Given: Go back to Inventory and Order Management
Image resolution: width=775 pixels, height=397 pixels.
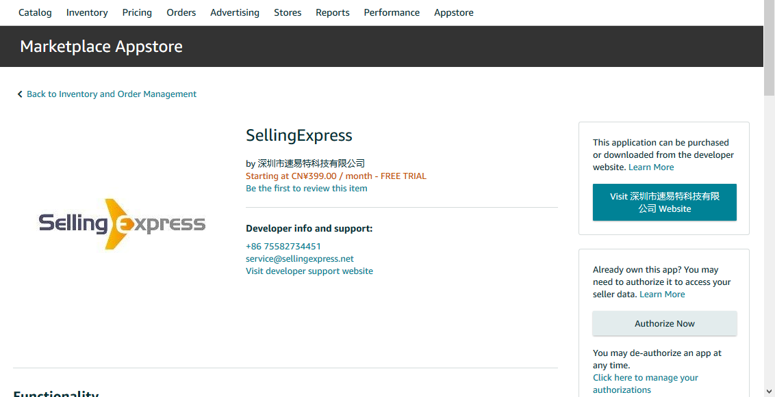Looking at the screenshot, I should pyautogui.click(x=112, y=94).
